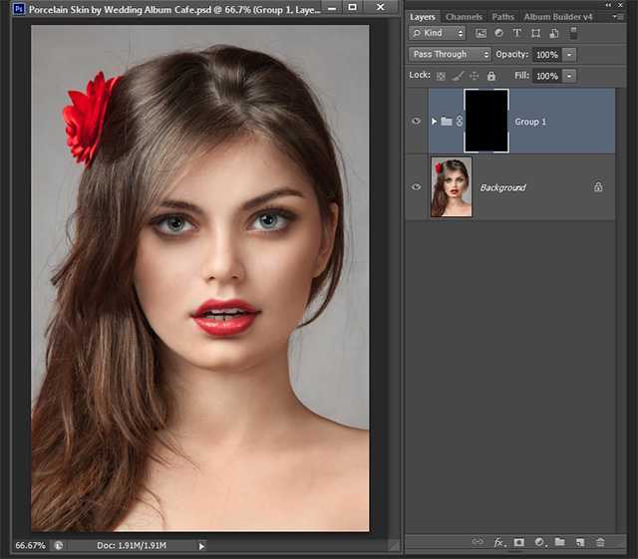This screenshot has width=638, height=559.
Task: Click the shape layer filter icon
Action: [534, 34]
